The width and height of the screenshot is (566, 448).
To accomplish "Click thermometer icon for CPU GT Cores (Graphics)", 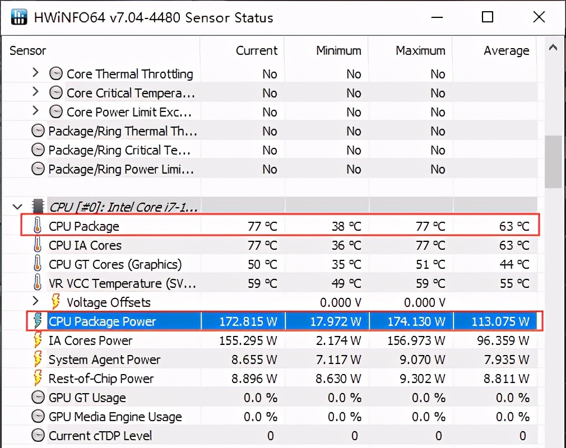I will click(38, 264).
